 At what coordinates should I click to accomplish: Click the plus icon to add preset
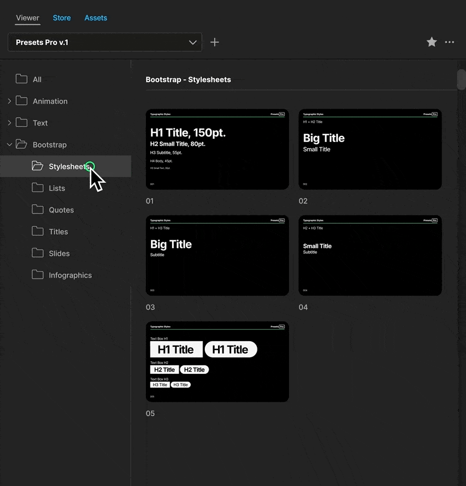click(x=215, y=42)
